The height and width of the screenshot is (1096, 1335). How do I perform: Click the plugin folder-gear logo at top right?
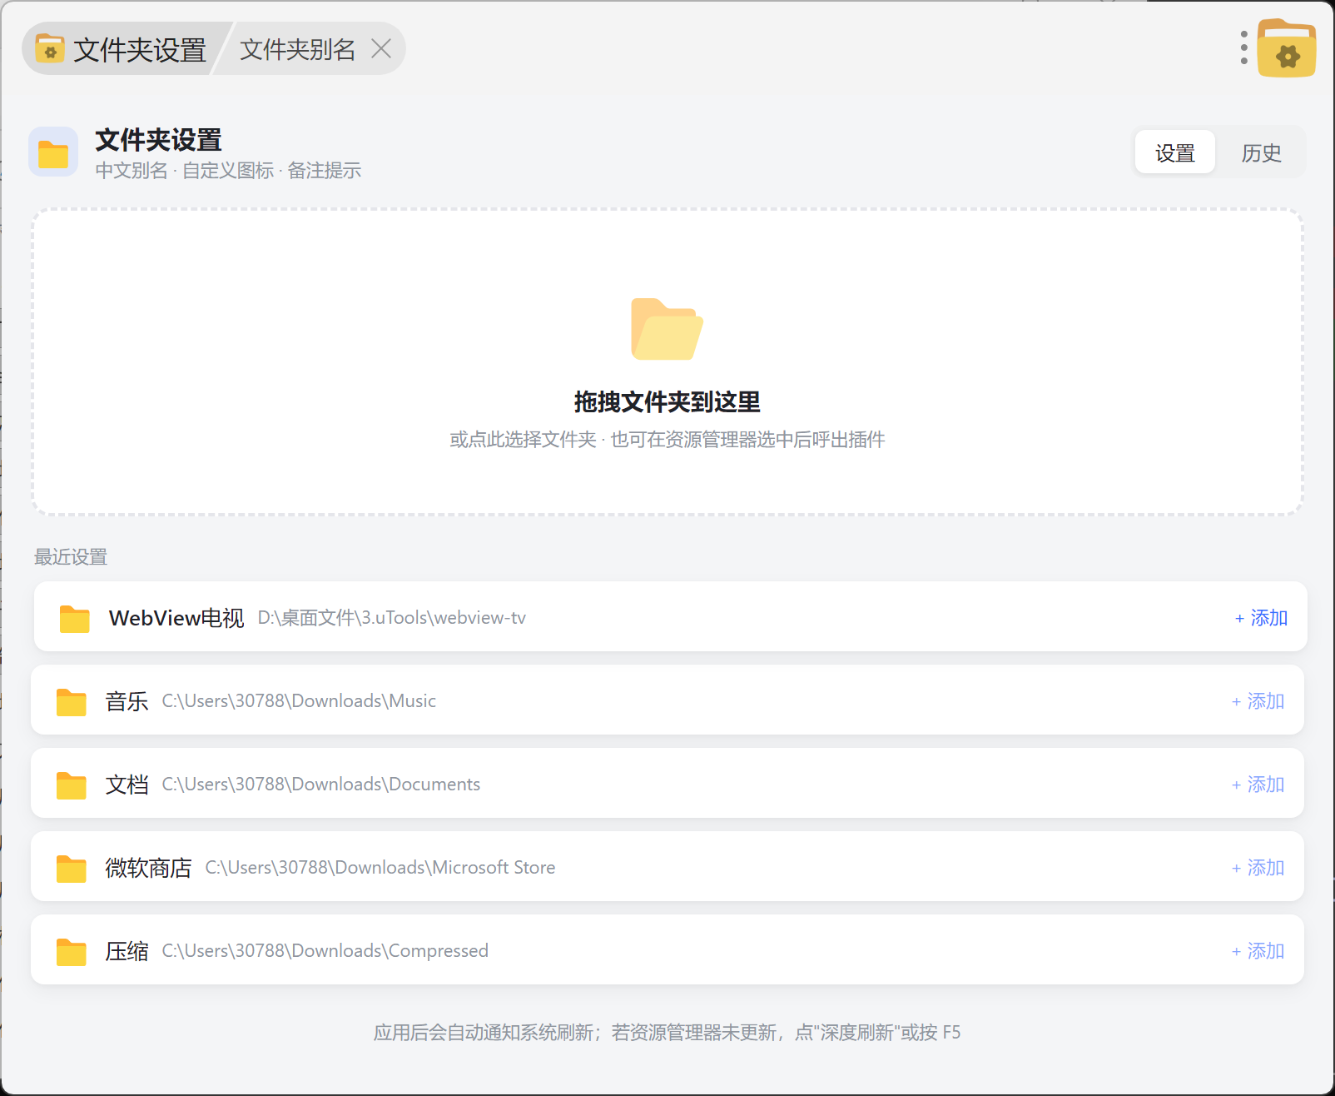coord(1287,48)
